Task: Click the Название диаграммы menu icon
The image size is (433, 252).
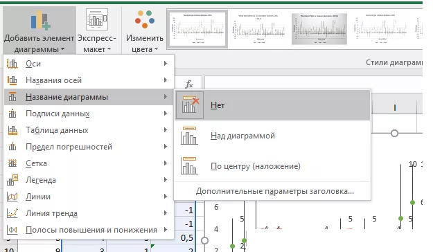Action: [12, 97]
